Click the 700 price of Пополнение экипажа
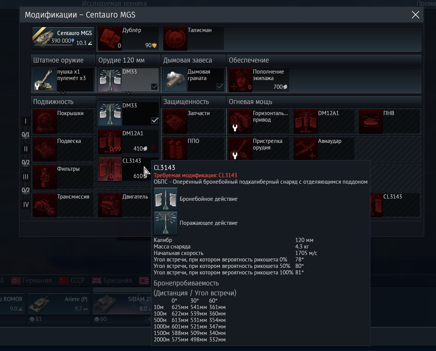 pyautogui.click(x=280, y=87)
